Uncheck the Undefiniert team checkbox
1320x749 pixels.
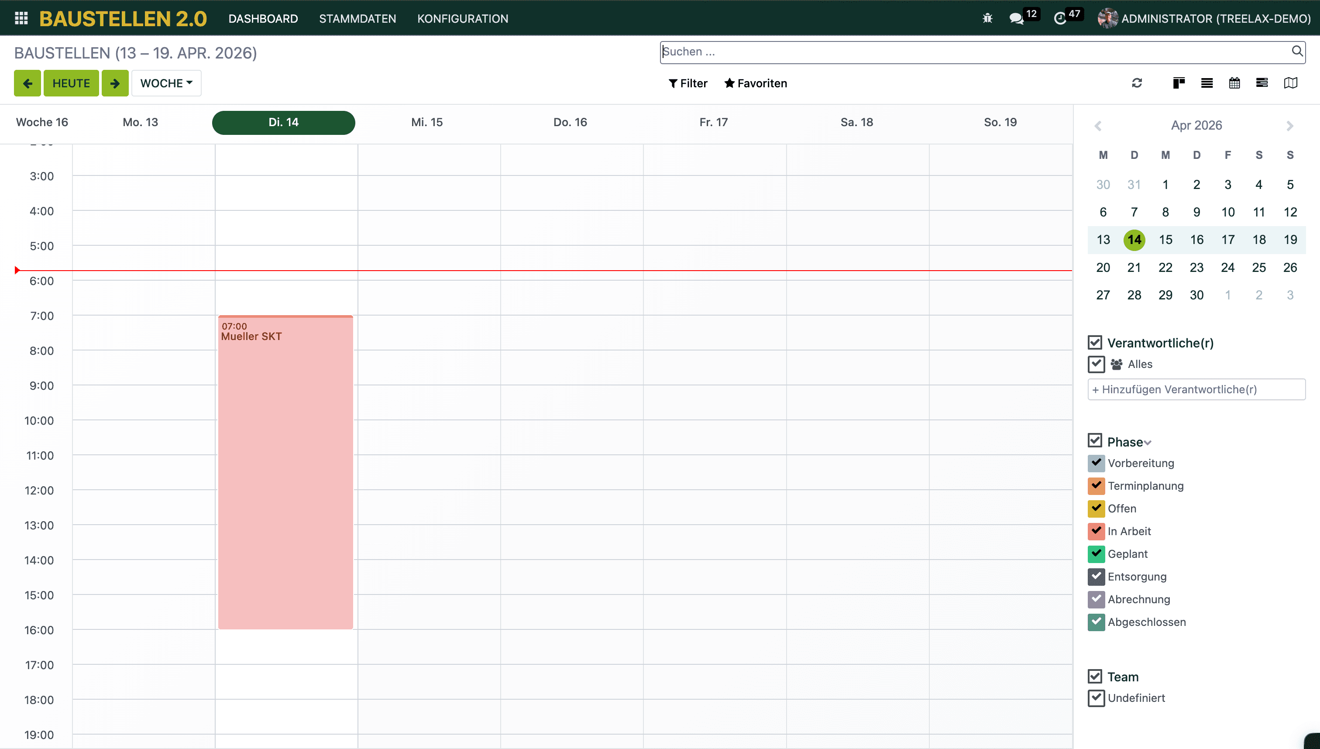[x=1096, y=698]
